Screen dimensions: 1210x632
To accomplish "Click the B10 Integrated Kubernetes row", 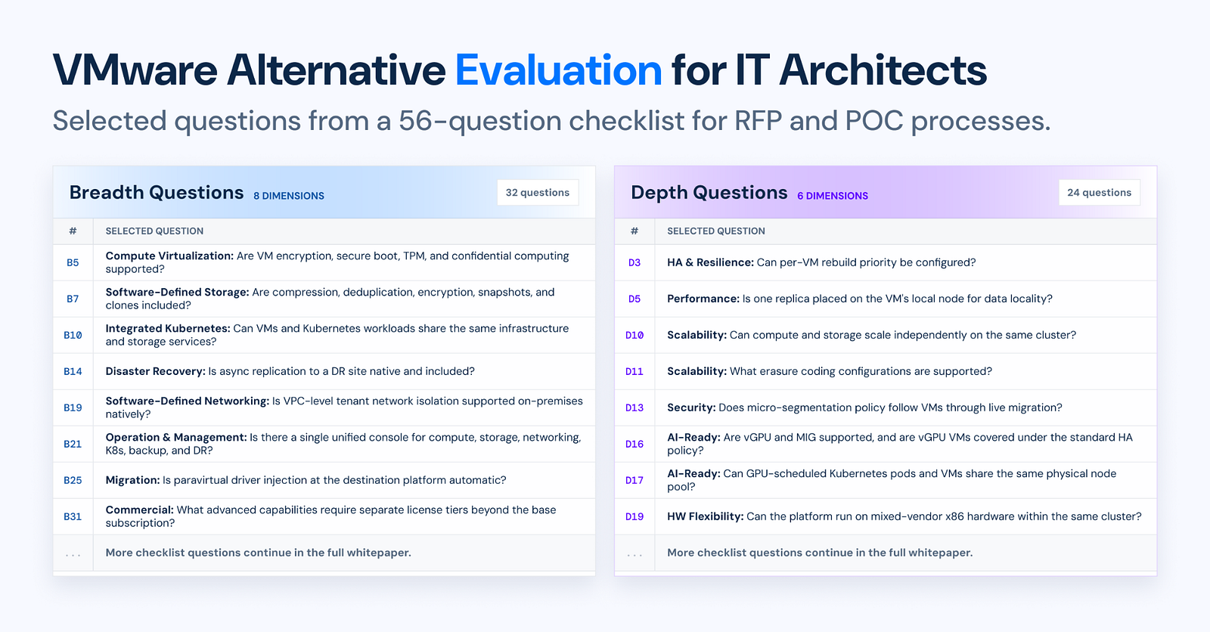I will click(x=324, y=335).
